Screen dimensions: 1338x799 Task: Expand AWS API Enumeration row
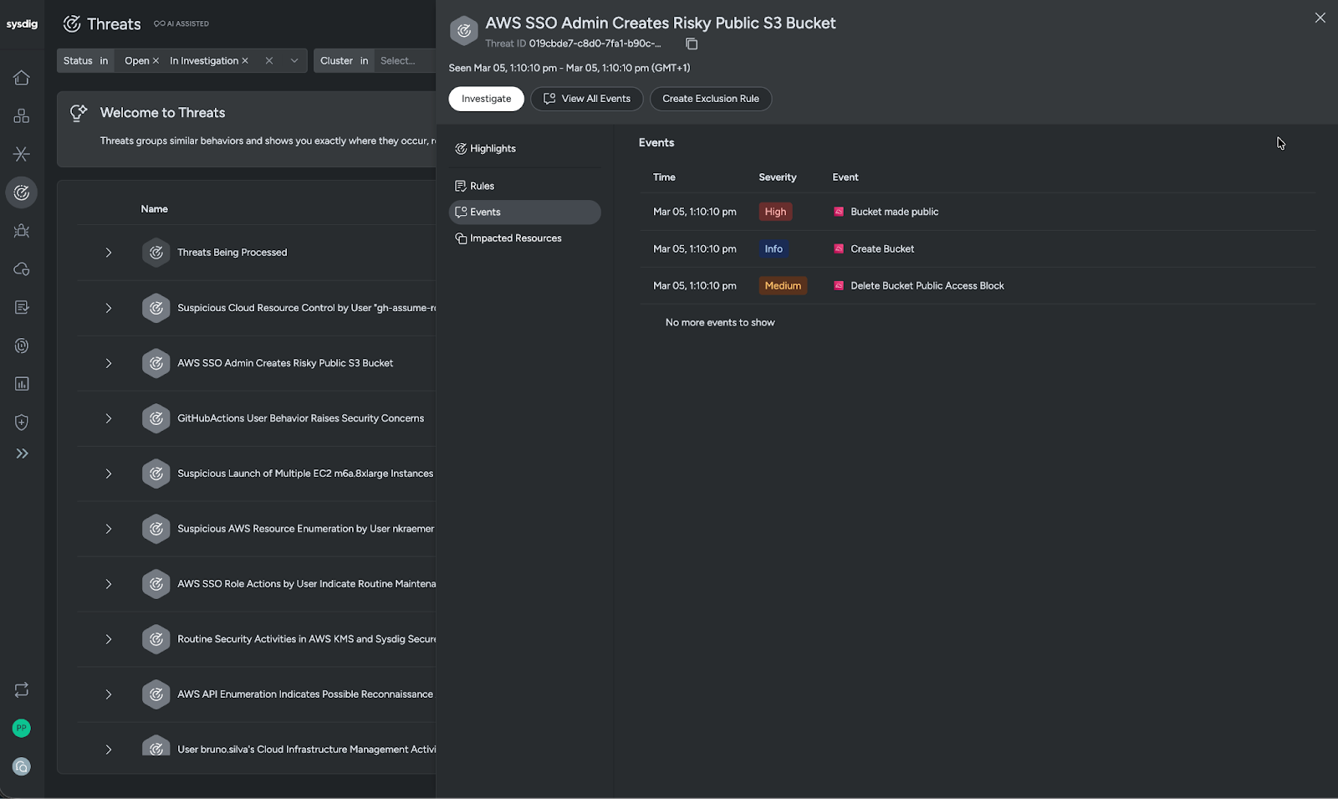(109, 694)
